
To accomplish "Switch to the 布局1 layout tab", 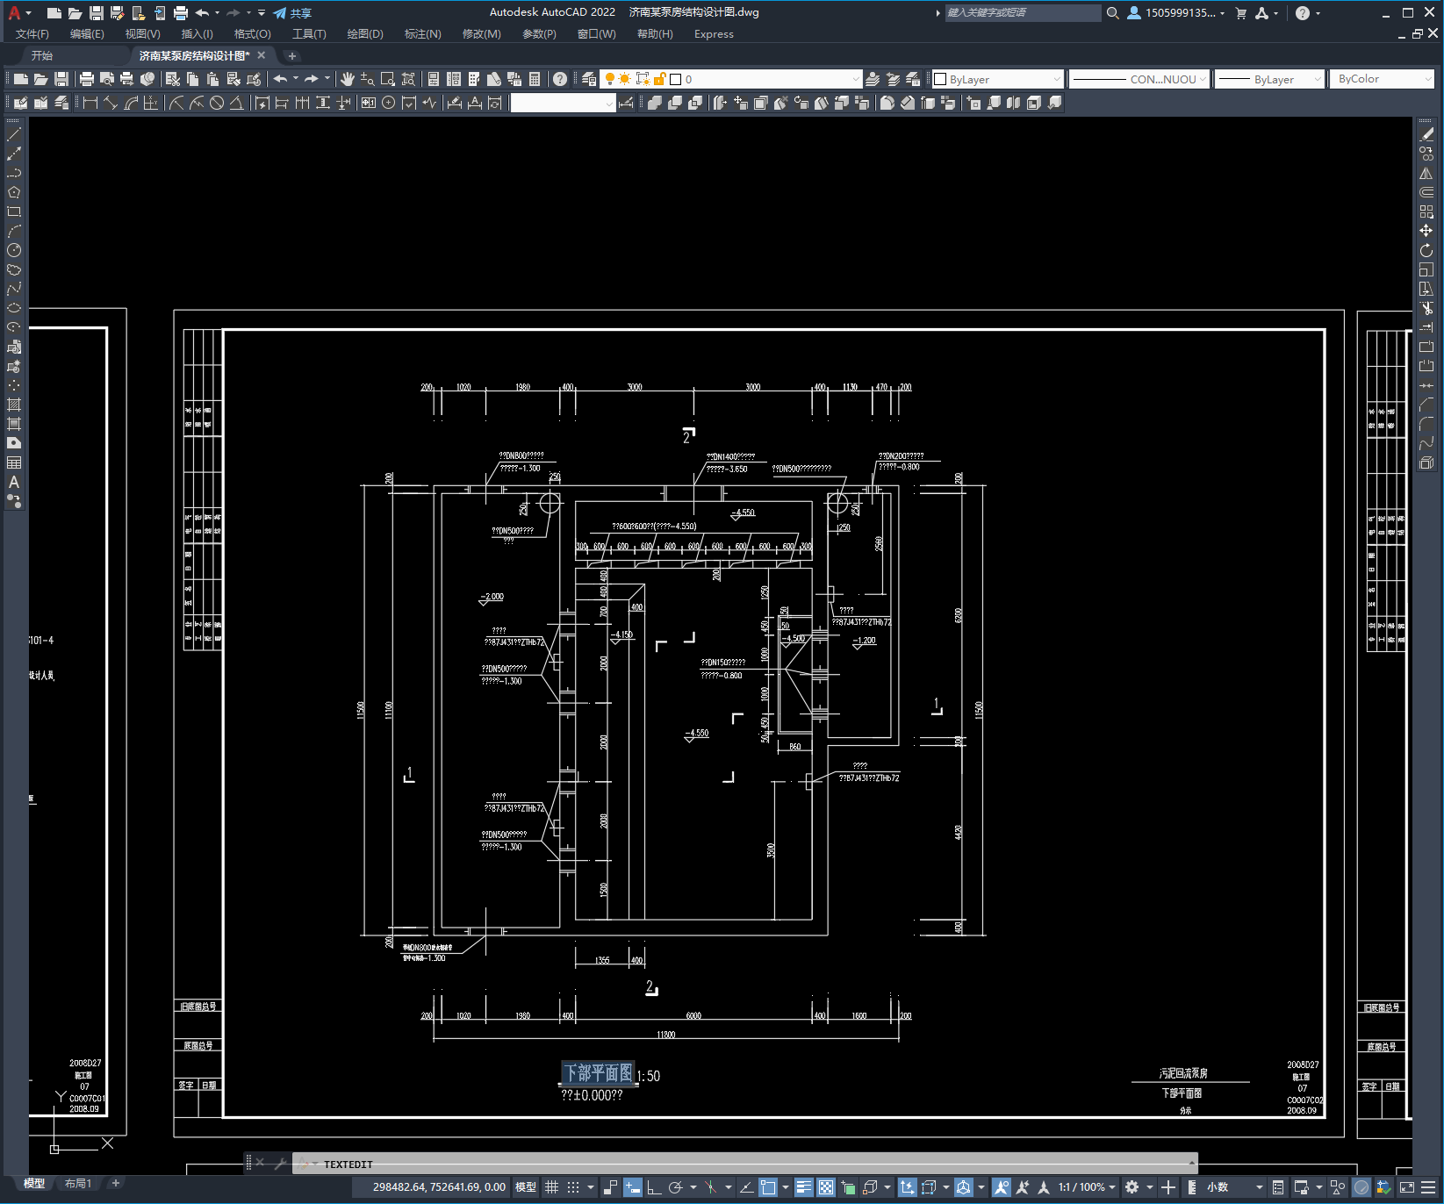I will click(78, 1184).
